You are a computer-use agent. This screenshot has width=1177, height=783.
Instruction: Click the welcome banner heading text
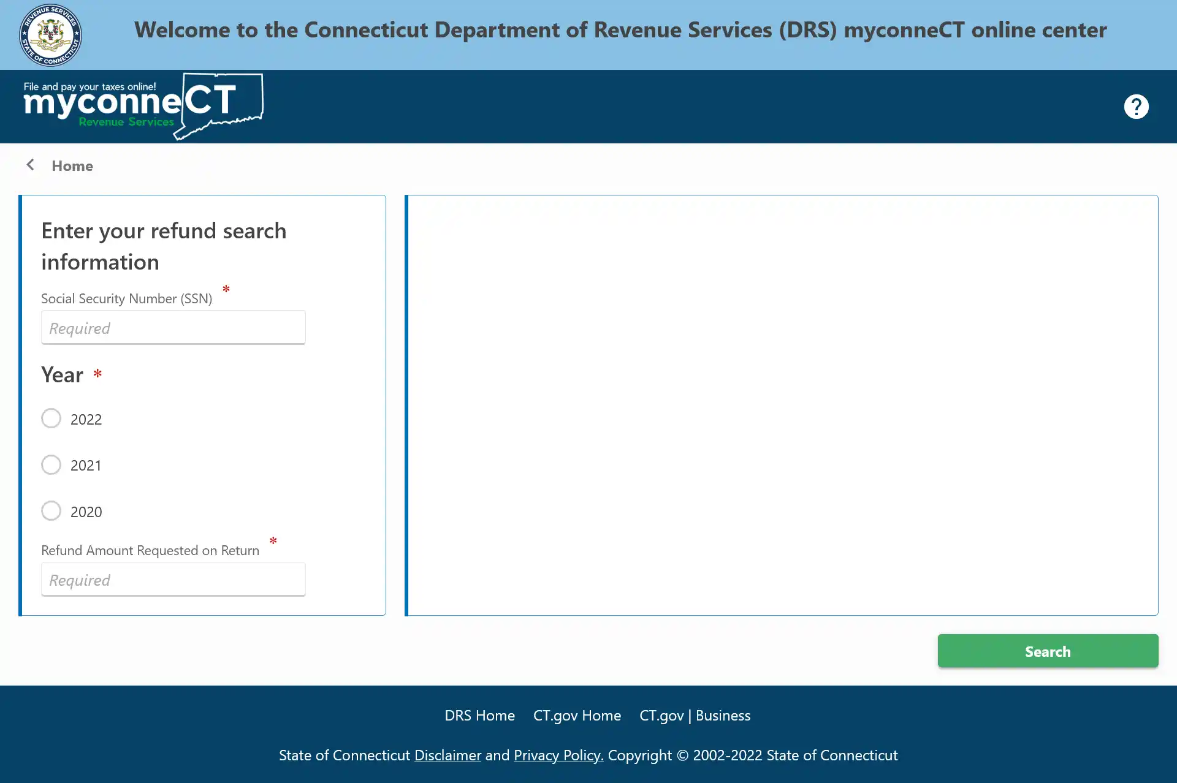(620, 29)
